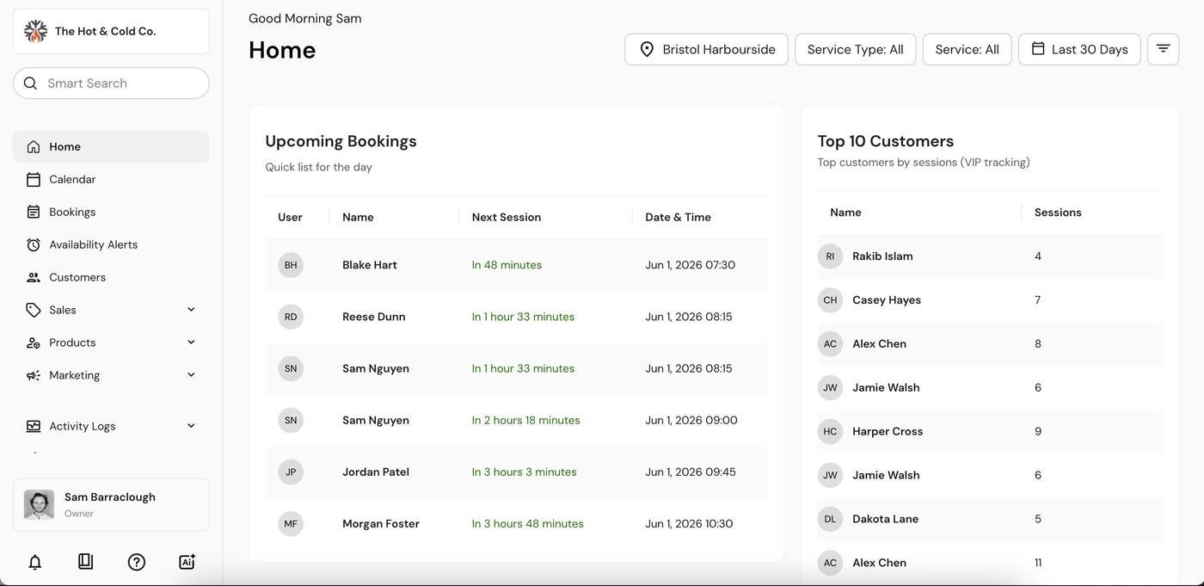This screenshot has height=586, width=1204.
Task: Click the Home house icon in sidebar
Action: pos(34,147)
